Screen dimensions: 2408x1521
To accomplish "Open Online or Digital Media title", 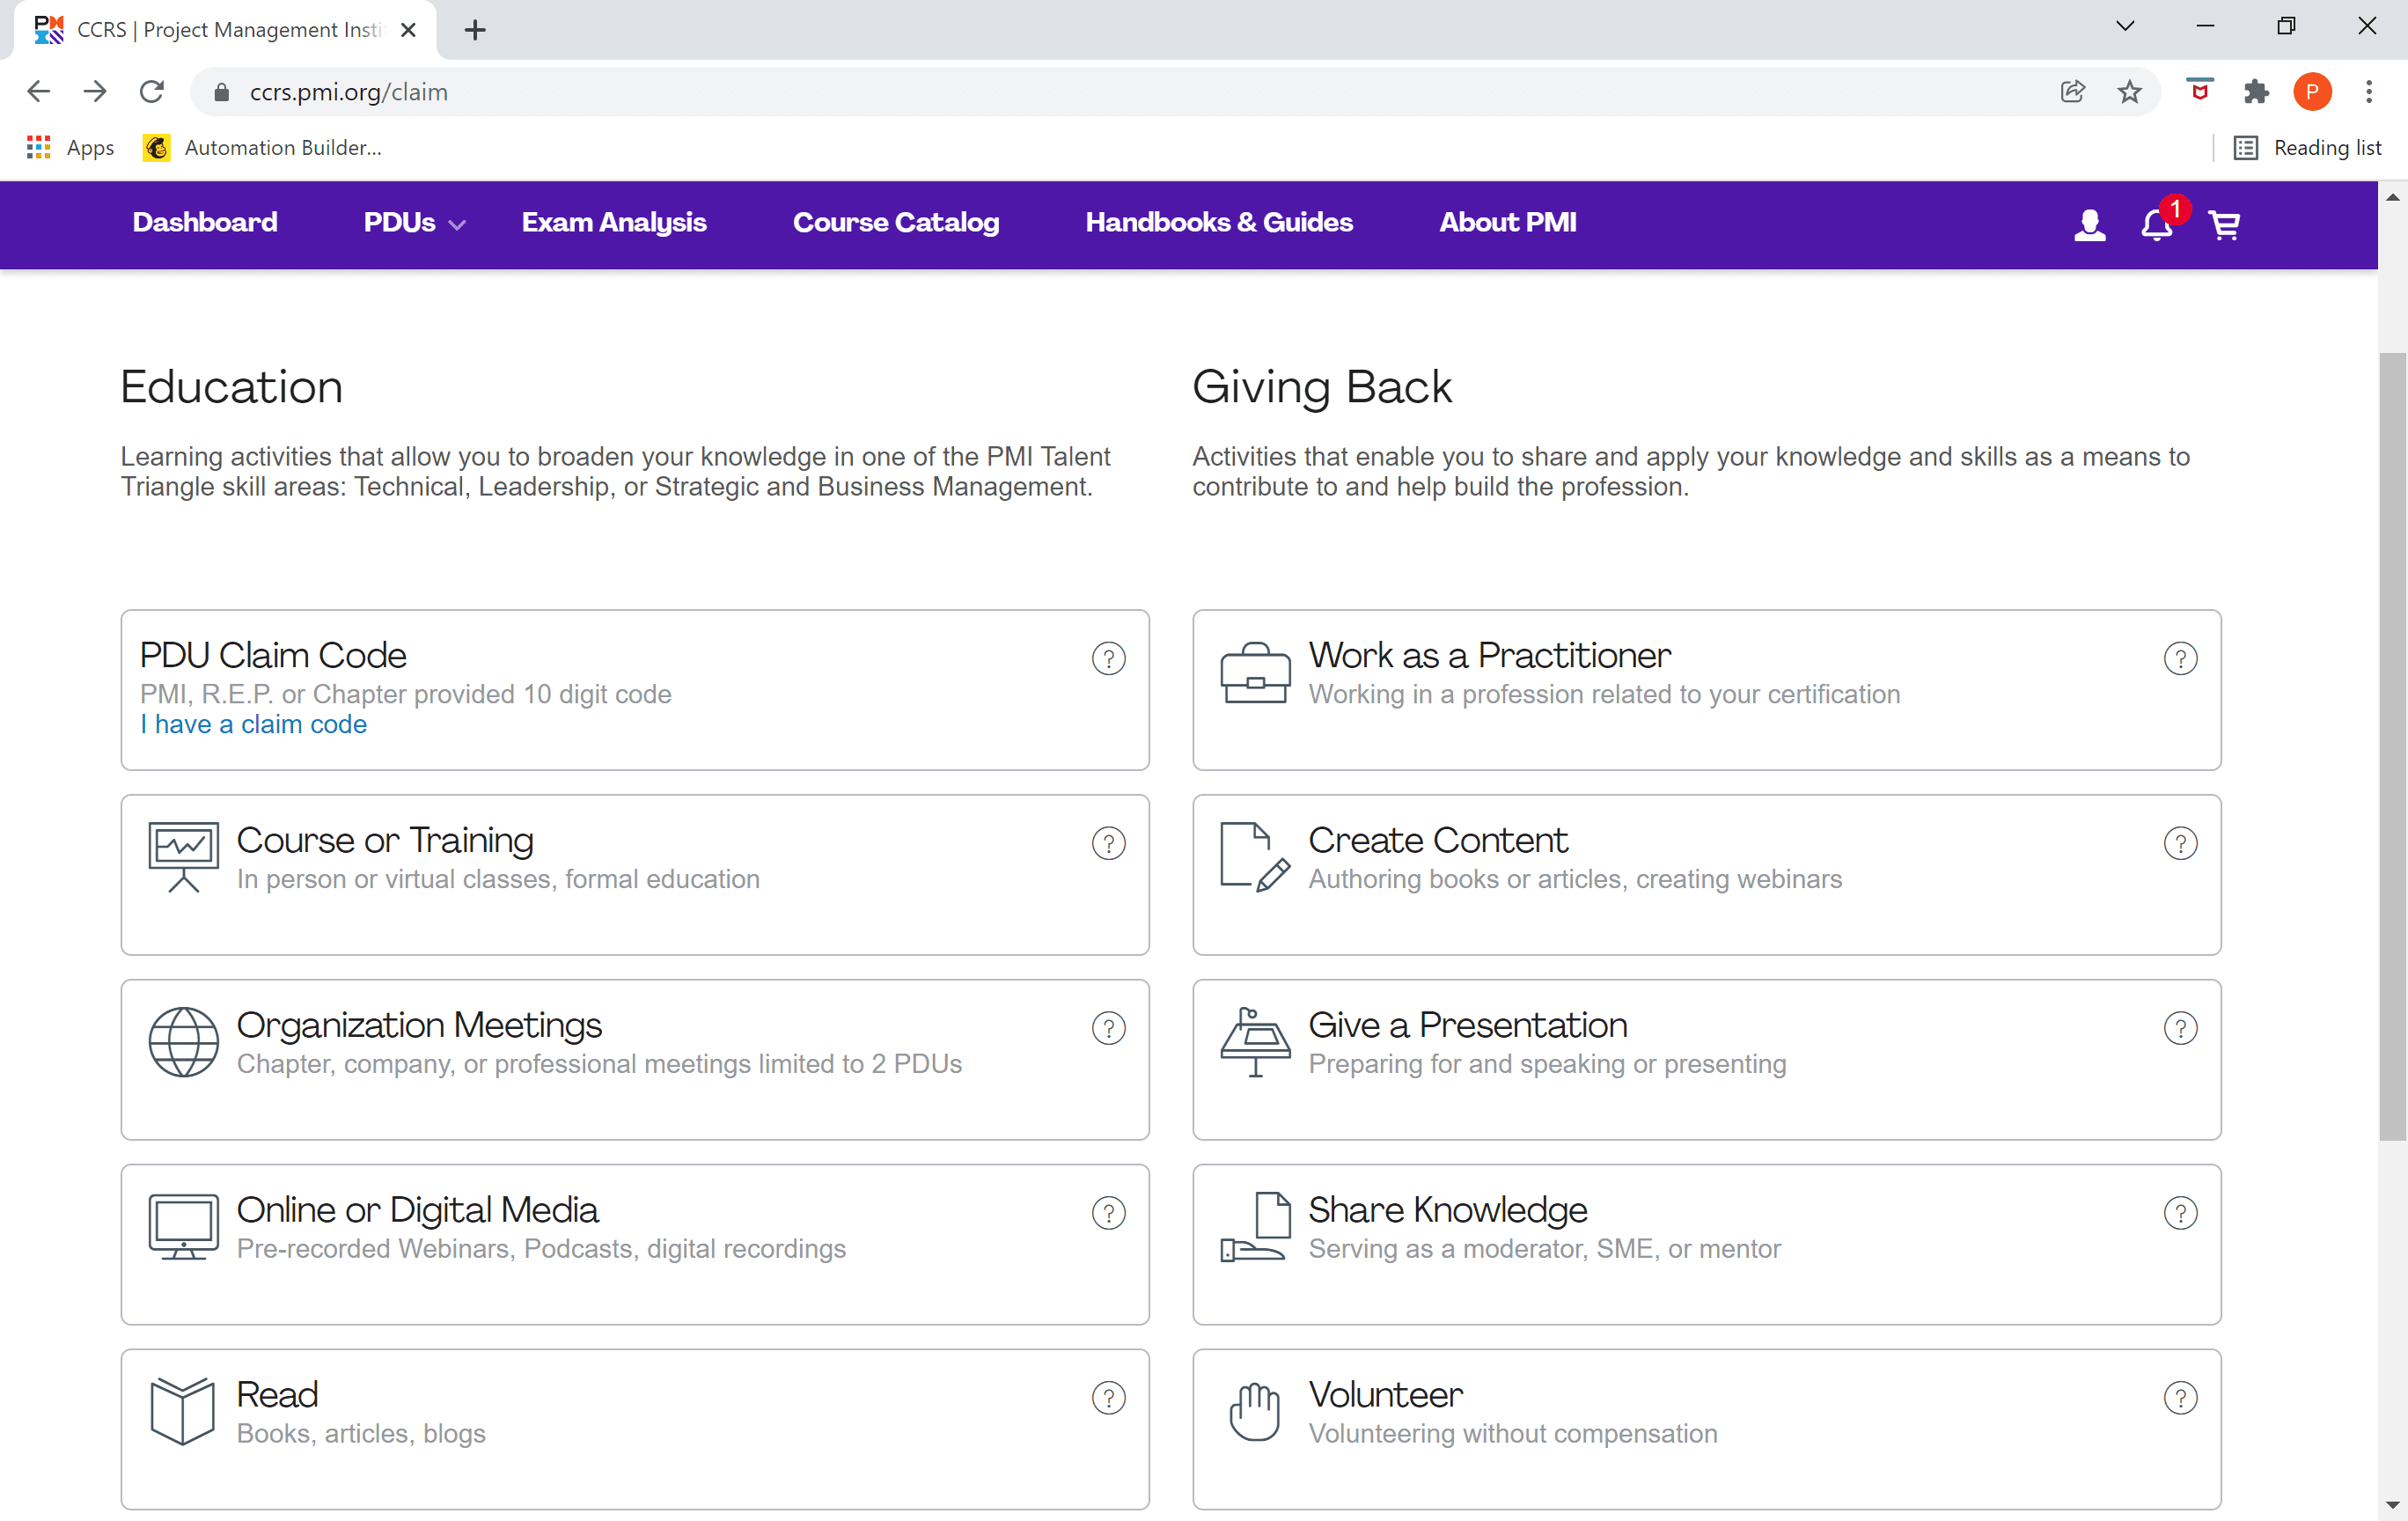I will tap(417, 1210).
